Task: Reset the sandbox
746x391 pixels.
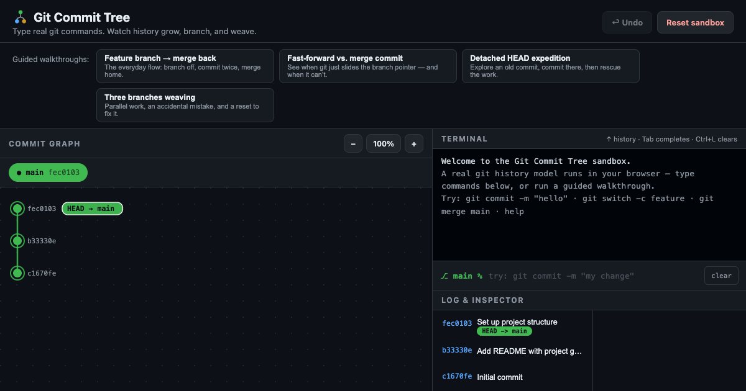Action: click(x=695, y=22)
